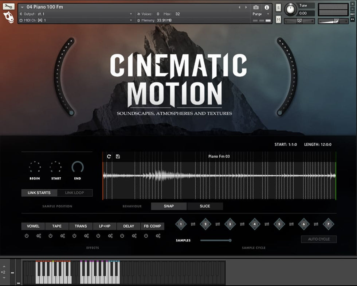The height and width of the screenshot is (286, 357).
Task: Toggle the VOWEL effect power button
Action: pos(27,236)
